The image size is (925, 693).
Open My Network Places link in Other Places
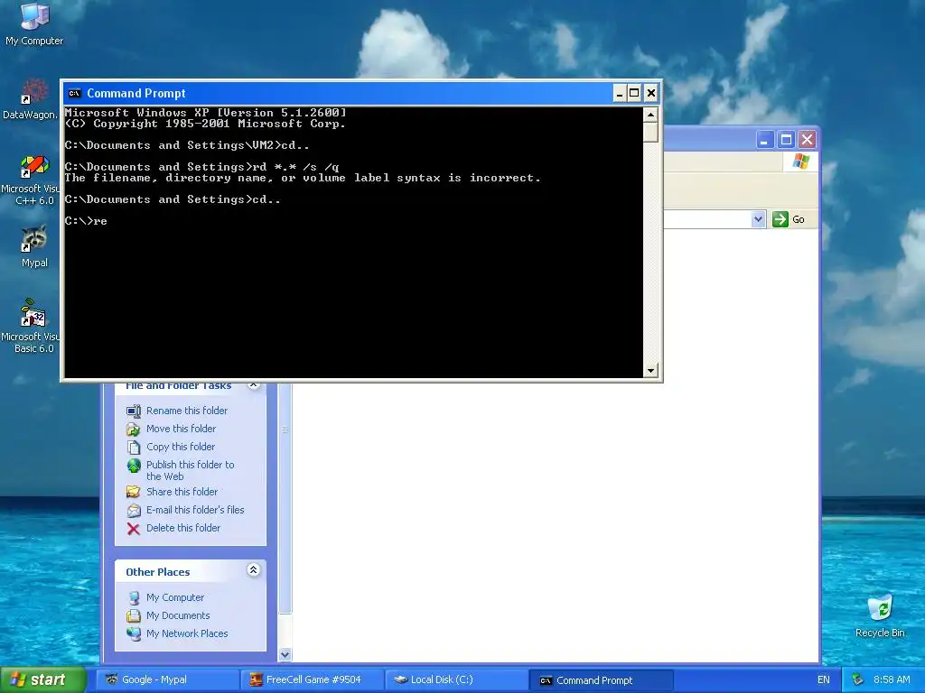point(187,634)
